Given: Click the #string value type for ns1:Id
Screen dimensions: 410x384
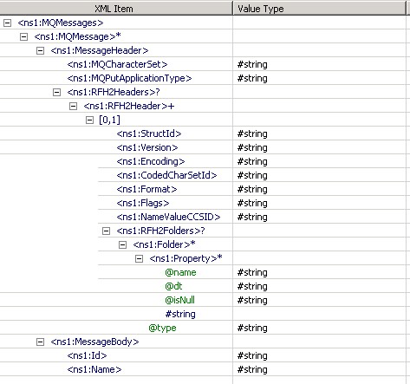Looking at the screenshot, I should (x=252, y=355).
